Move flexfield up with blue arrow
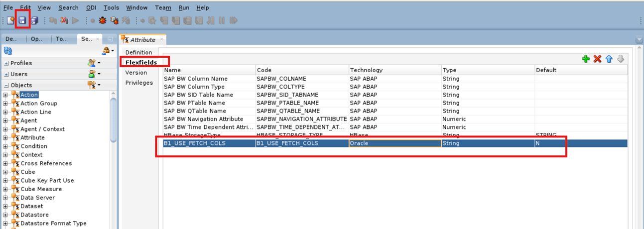This screenshot has height=229, width=644. pos(609,59)
